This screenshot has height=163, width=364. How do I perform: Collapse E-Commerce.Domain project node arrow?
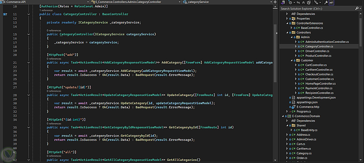(283, 116)
